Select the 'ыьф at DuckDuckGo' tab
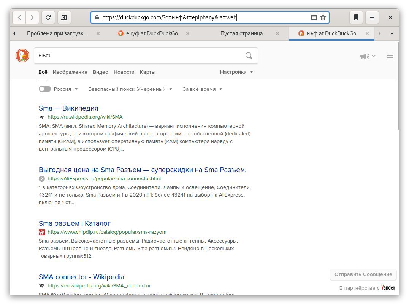The image size is (409, 306). pos(331,33)
